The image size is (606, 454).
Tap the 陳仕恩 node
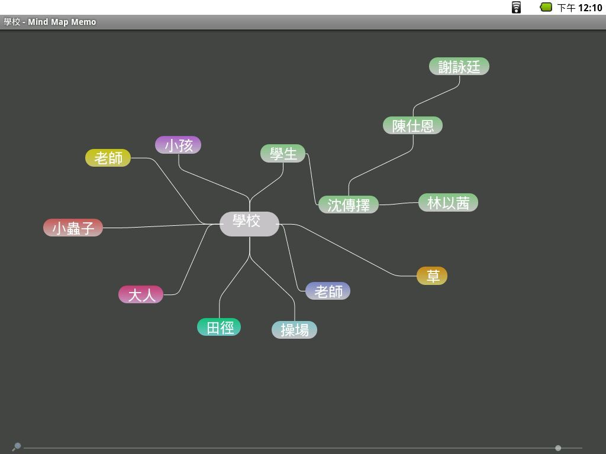(x=412, y=125)
